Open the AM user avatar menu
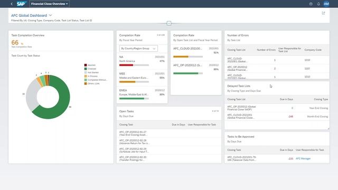The height and width of the screenshot is (190, 338). coord(326,4)
